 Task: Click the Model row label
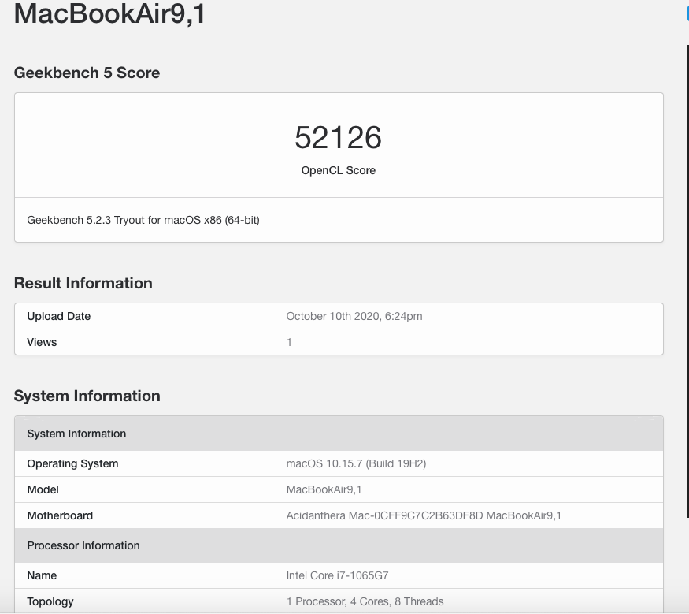43,489
